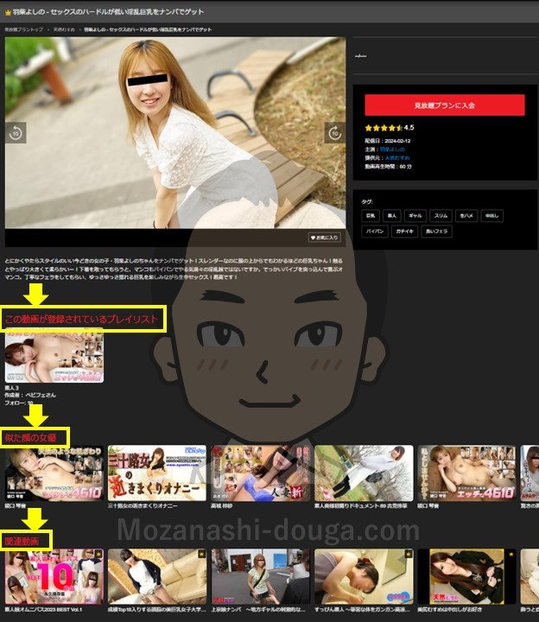Click the rewind 10 seconds icon on the video

pos(16,132)
